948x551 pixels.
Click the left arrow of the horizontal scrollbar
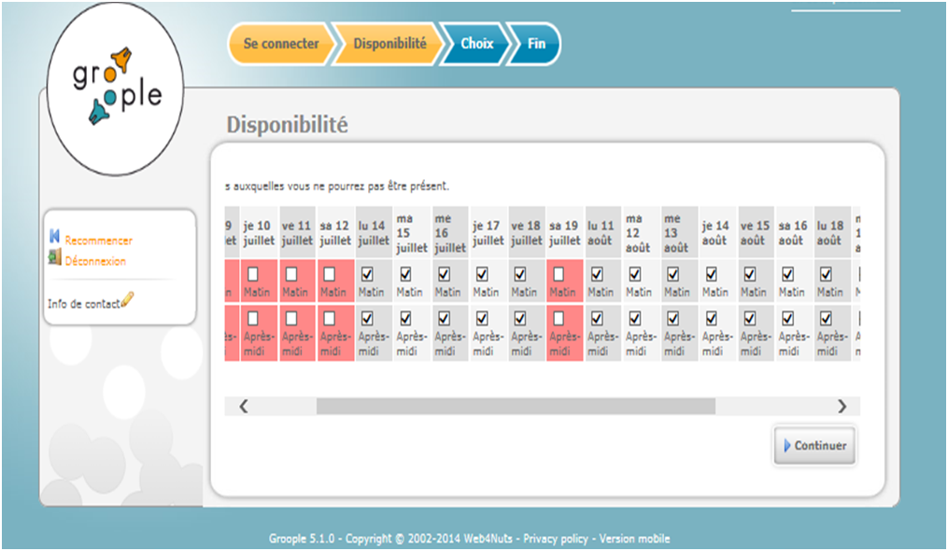pos(244,406)
